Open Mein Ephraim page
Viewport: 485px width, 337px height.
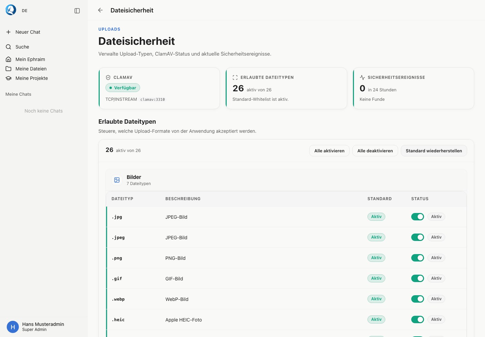(44, 59)
